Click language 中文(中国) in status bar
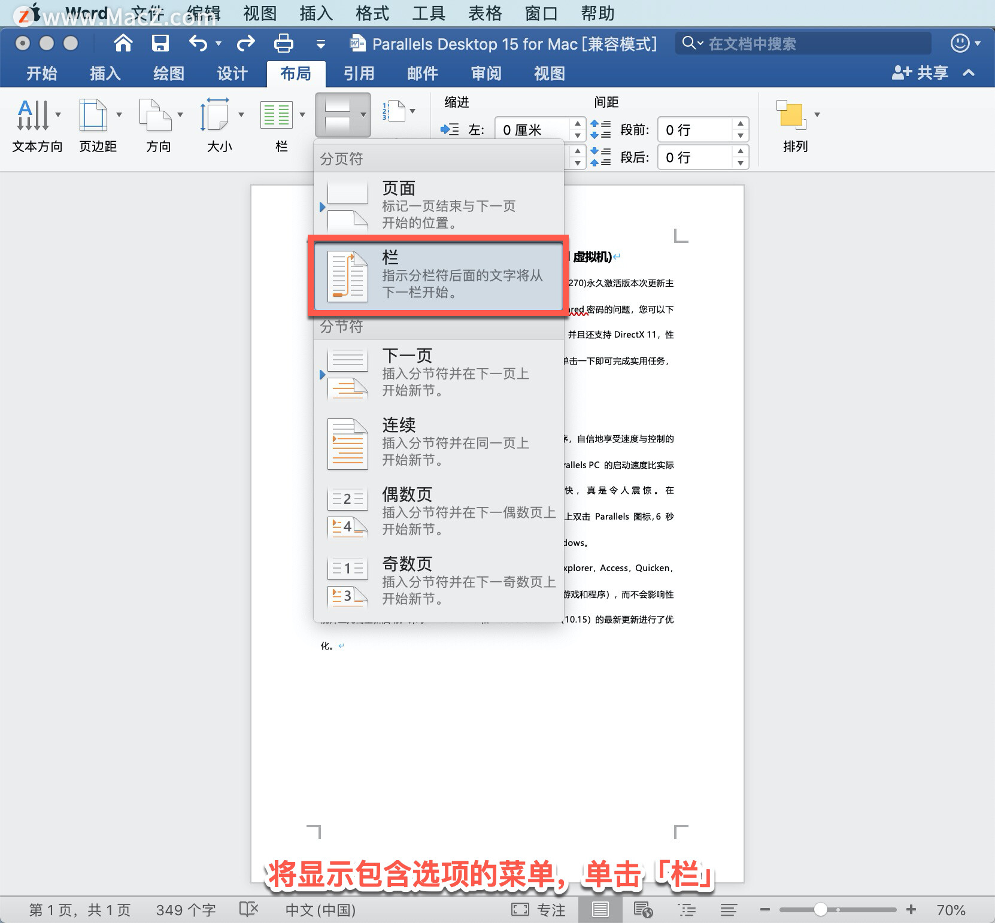 (320, 910)
